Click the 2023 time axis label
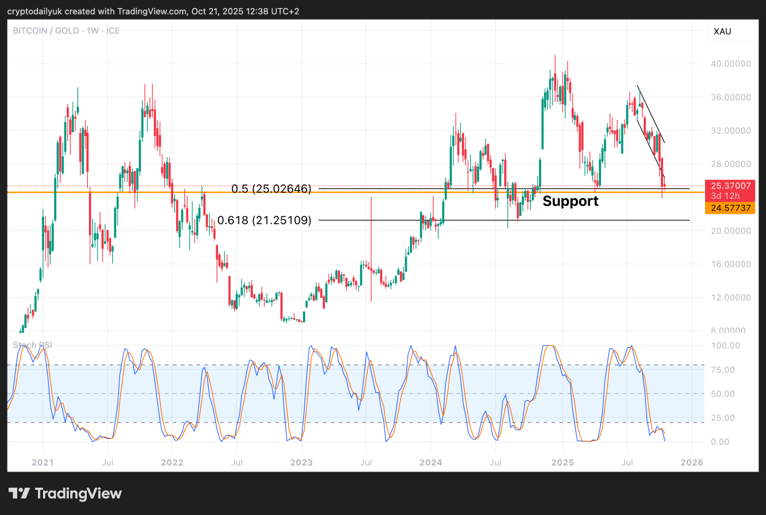The width and height of the screenshot is (766, 515). click(x=301, y=462)
